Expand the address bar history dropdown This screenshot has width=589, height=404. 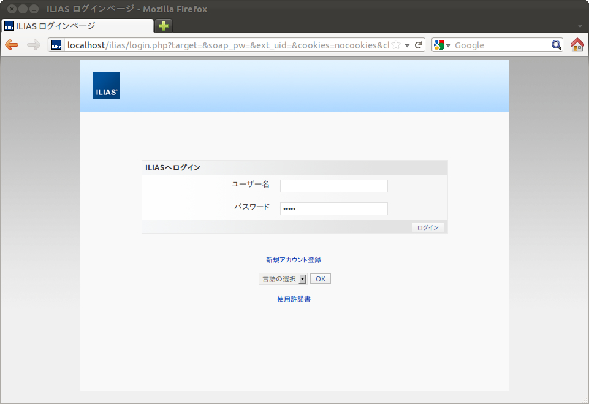pyautogui.click(x=407, y=45)
